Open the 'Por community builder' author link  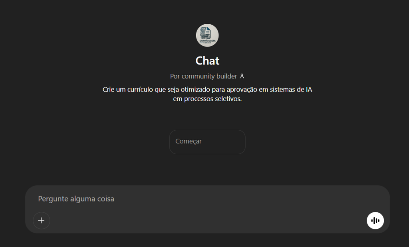(207, 76)
